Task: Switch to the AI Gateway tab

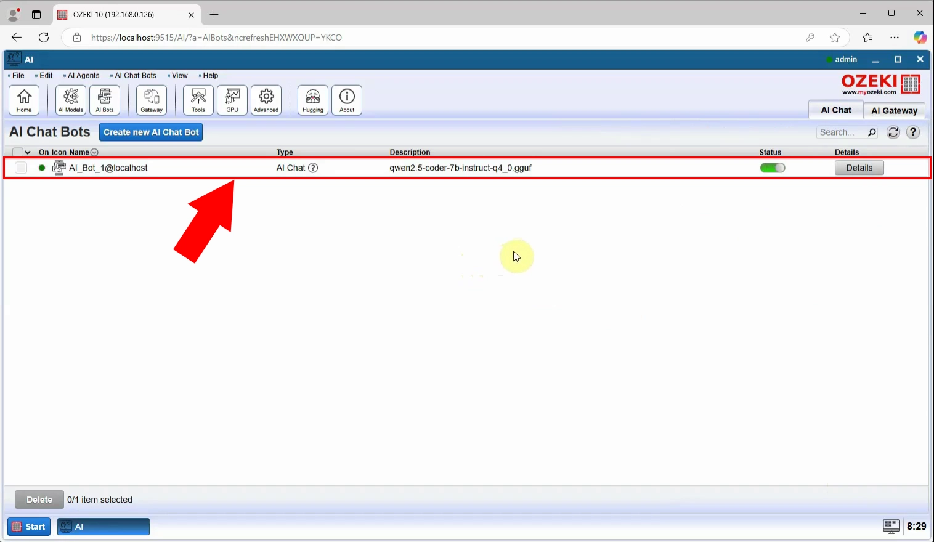Action: pyautogui.click(x=894, y=110)
